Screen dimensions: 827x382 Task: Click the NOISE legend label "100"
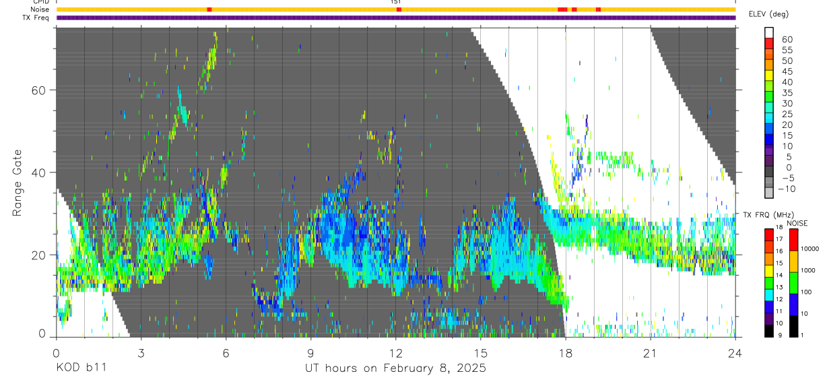tap(805, 292)
